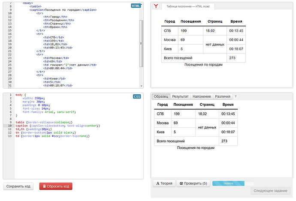Screen dimensions: 296x201
Task: Click the Время header in browser preview
Action: [x=236, y=21]
